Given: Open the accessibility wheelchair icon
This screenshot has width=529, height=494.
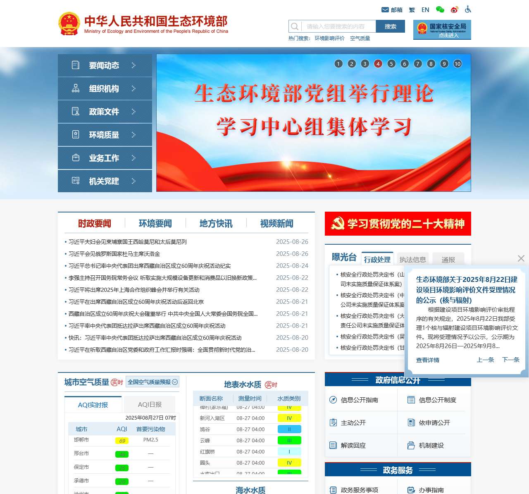Looking at the screenshot, I should [x=468, y=9].
